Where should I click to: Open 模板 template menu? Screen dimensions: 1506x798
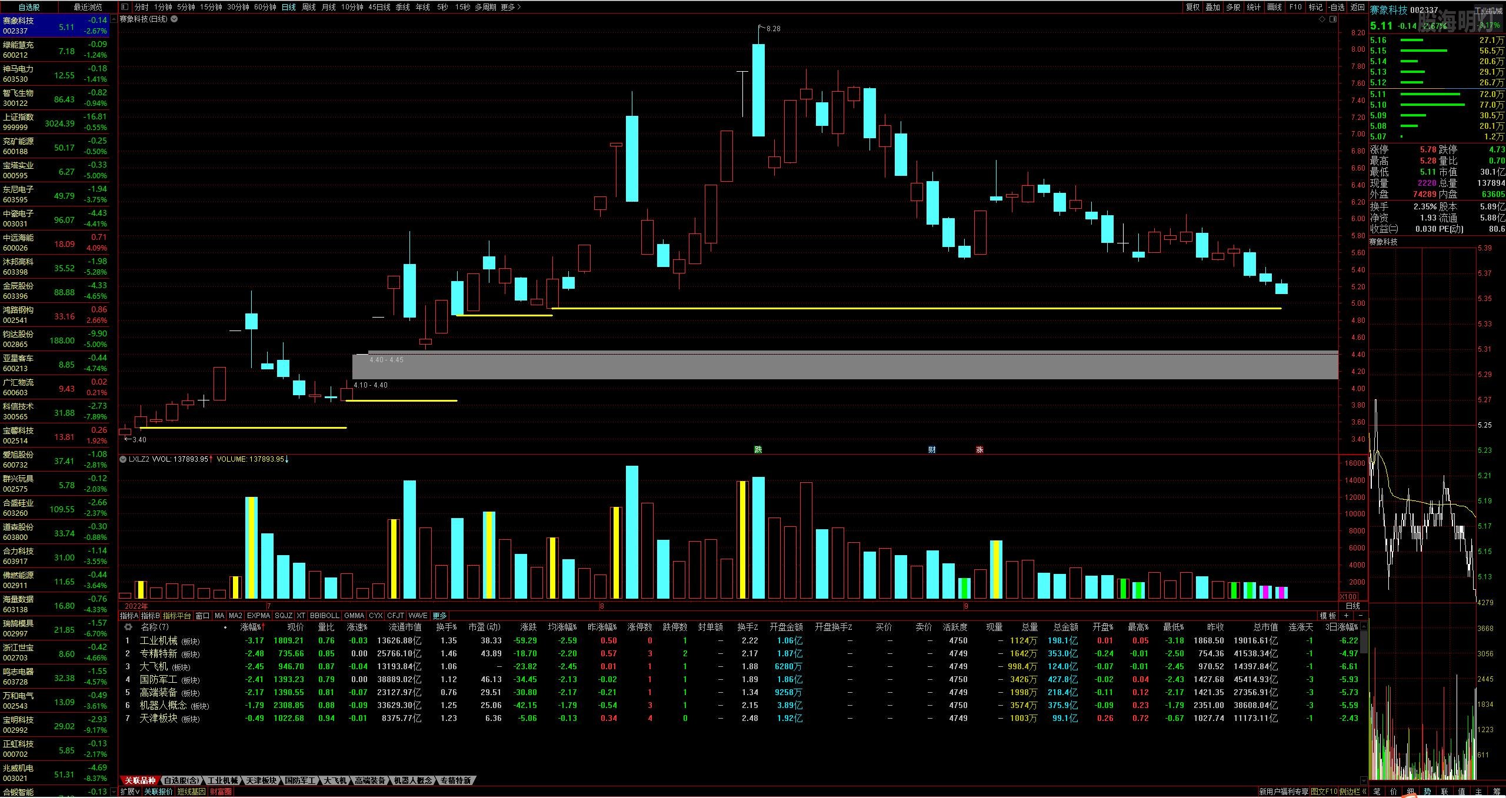[x=1328, y=616]
